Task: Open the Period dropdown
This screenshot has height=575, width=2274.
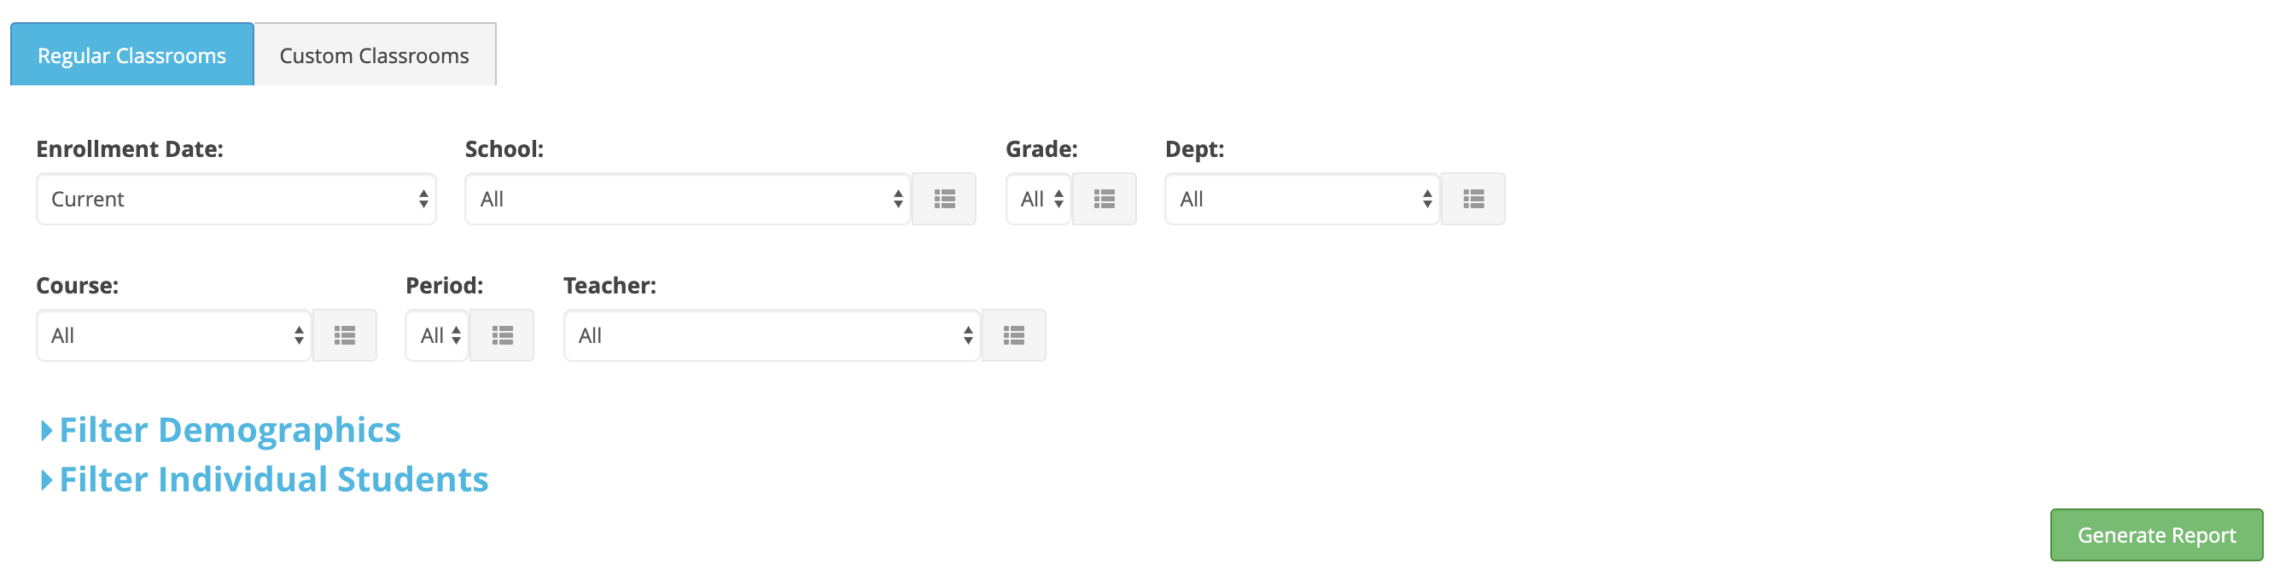Action: pos(437,336)
